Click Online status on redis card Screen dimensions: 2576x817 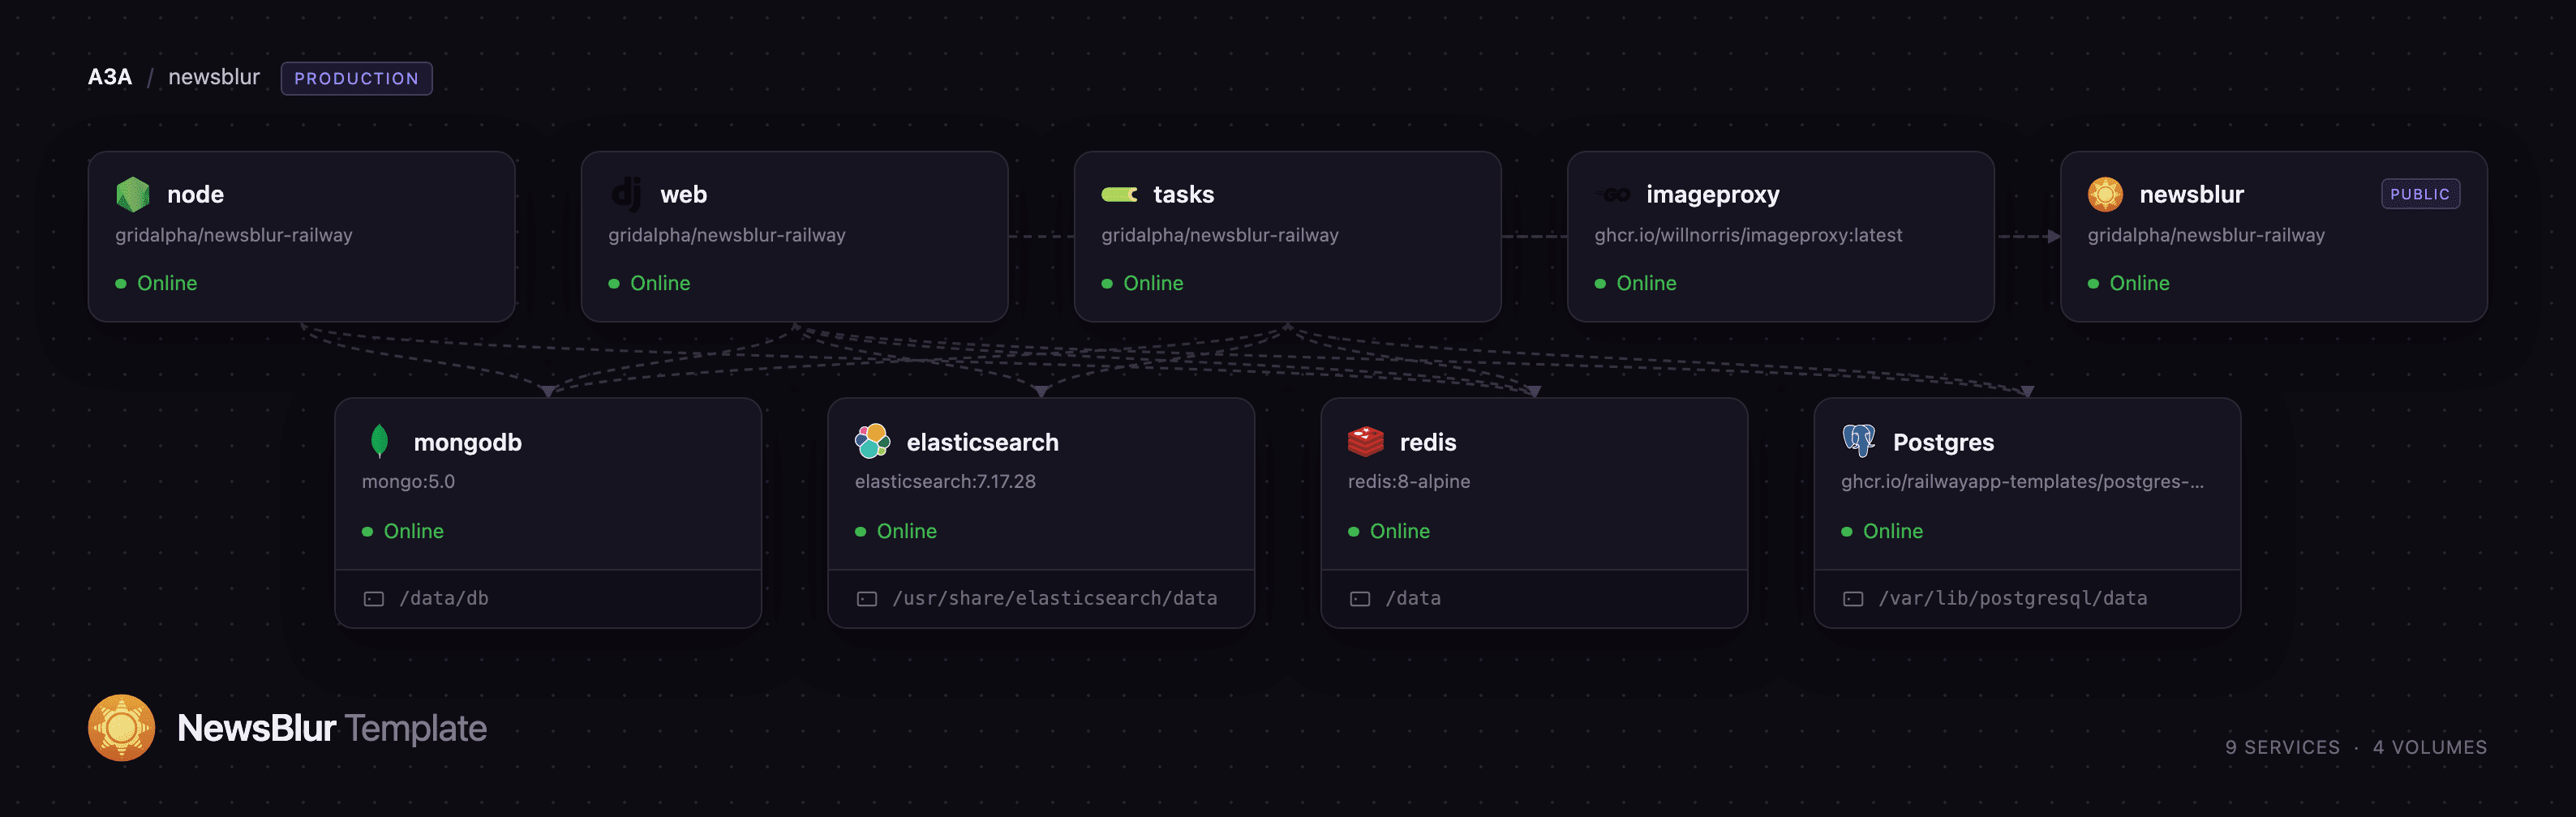point(1389,532)
